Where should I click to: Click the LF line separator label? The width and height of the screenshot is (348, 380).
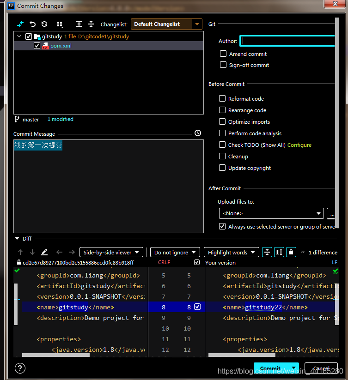(x=335, y=262)
